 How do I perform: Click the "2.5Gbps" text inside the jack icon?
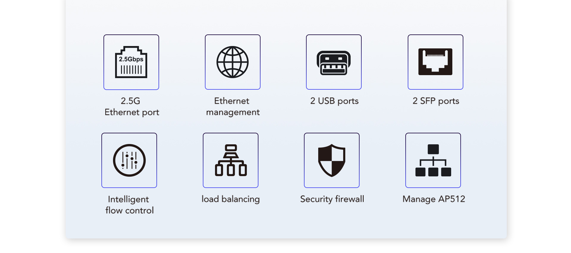coord(131,59)
